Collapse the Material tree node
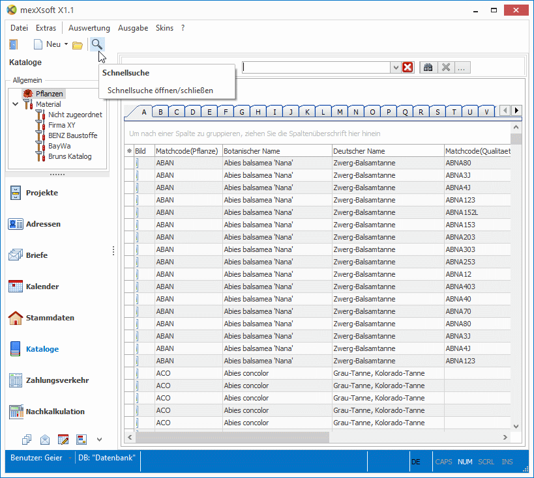Viewport: 534px width, 478px height. point(16,104)
